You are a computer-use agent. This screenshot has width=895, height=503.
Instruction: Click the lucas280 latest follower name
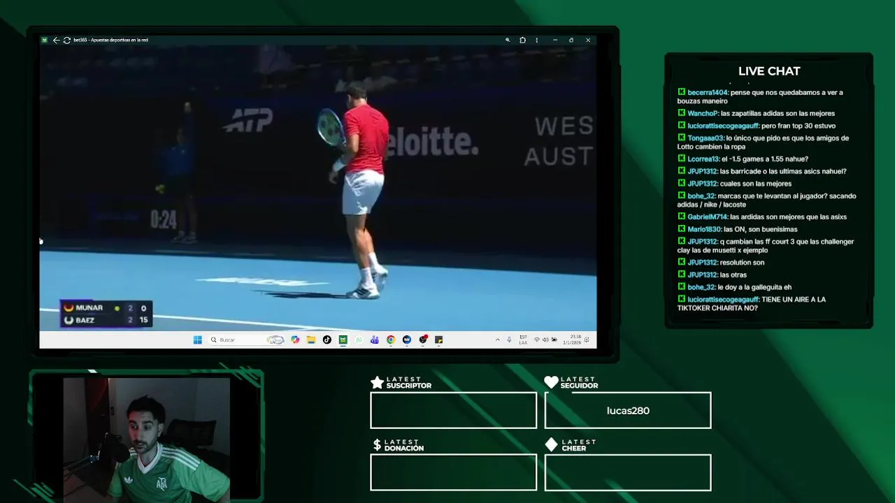click(x=628, y=411)
